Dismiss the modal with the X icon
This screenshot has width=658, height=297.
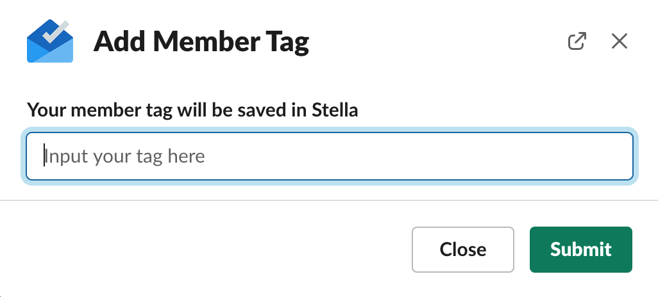[x=620, y=41]
